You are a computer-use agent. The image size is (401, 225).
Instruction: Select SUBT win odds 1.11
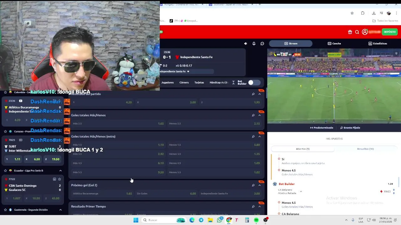point(13,159)
